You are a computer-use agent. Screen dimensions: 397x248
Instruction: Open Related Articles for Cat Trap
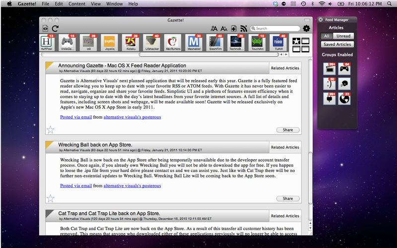285,216
